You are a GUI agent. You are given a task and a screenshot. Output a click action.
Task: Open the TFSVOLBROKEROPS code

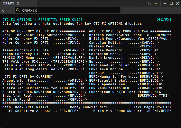point(69,62)
